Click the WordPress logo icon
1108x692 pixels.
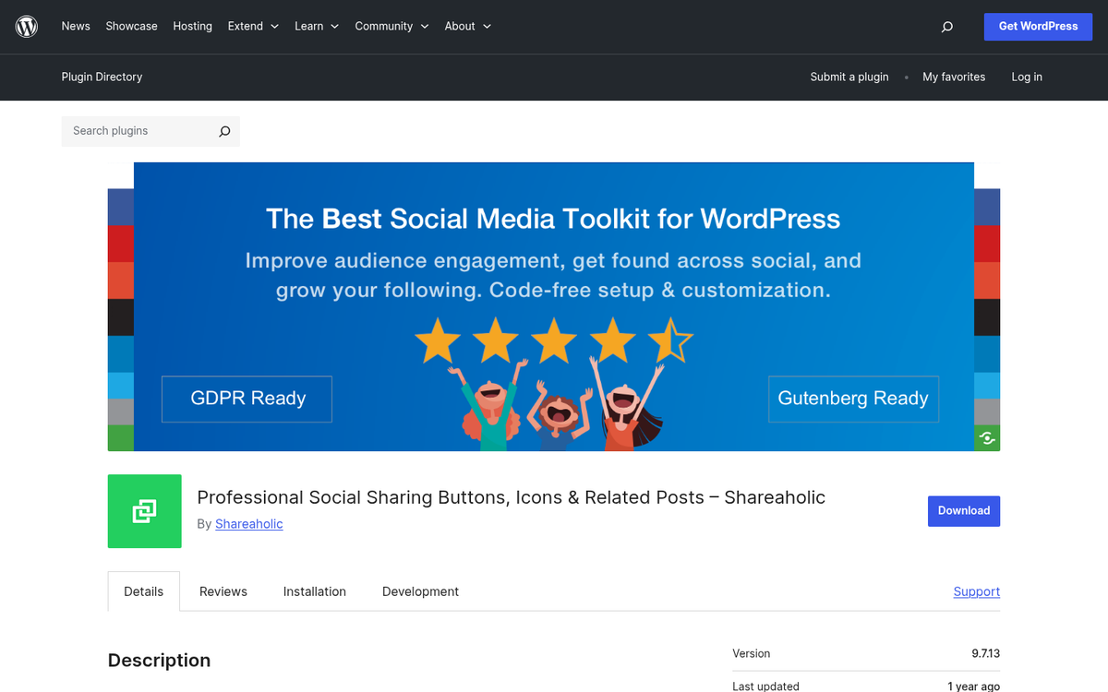point(26,26)
